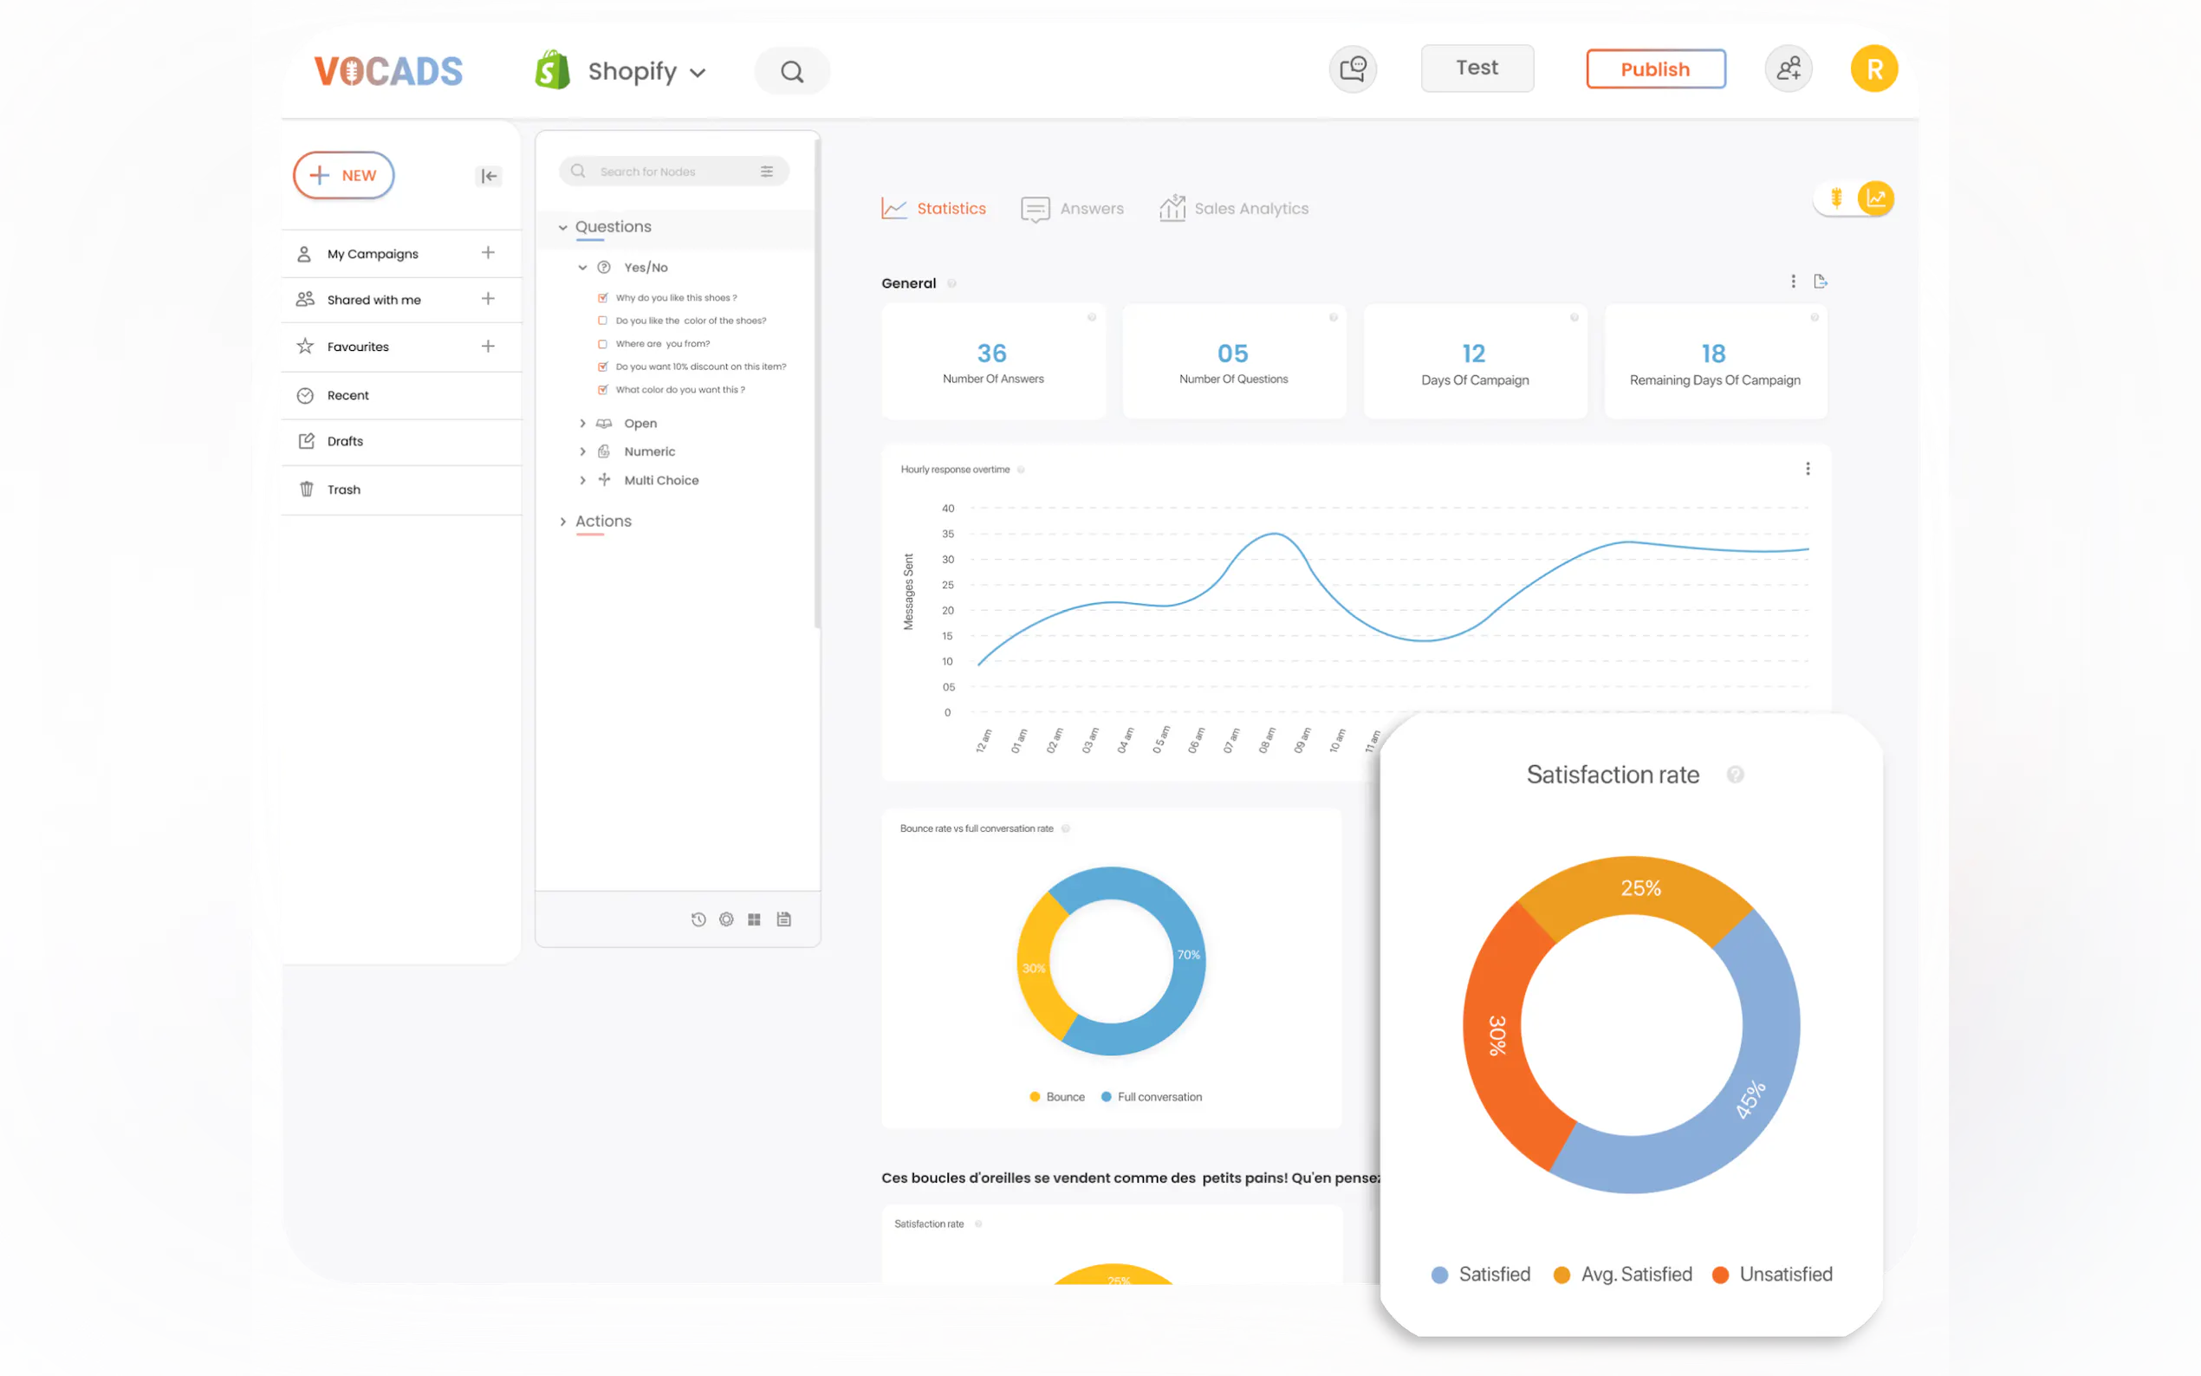The image size is (2201, 1376).
Task: Expand the Actions section
Action: [563, 522]
